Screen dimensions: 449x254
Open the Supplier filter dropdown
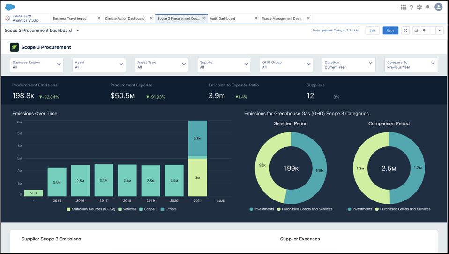click(x=224, y=65)
